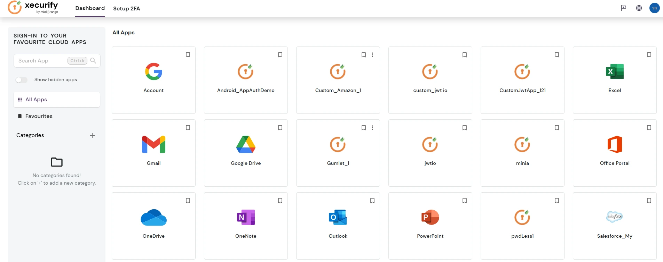
Task: Launch the Android_AppAuthDemo app icon
Action: point(246,71)
